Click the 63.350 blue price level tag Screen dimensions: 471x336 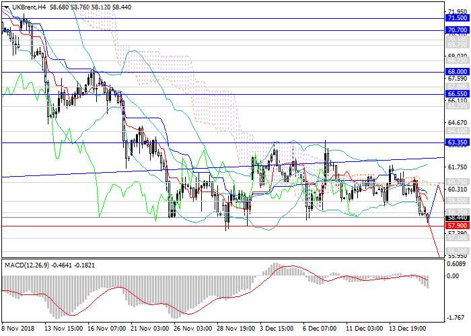click(458, 142)
